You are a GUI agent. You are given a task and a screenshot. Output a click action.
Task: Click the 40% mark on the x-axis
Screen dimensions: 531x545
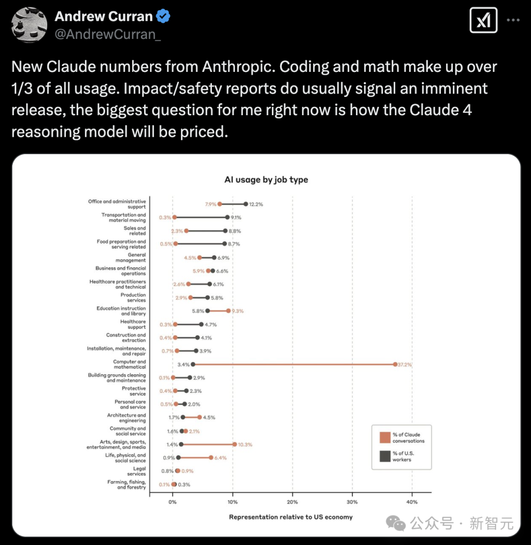click(412, 502)
